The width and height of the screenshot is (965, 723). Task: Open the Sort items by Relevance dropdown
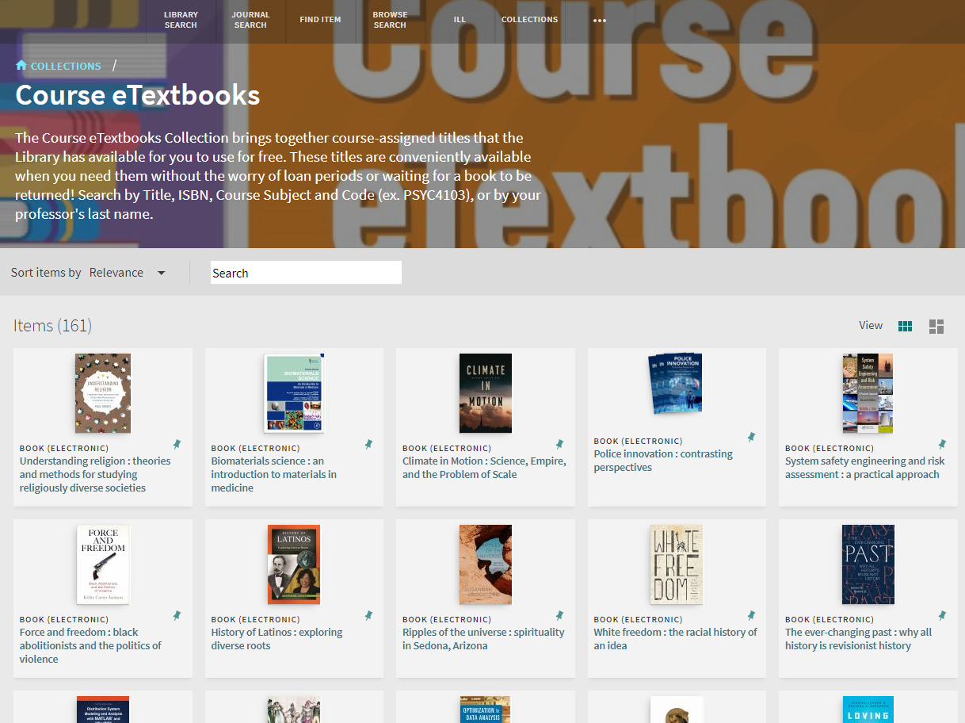tap(128, 272)
